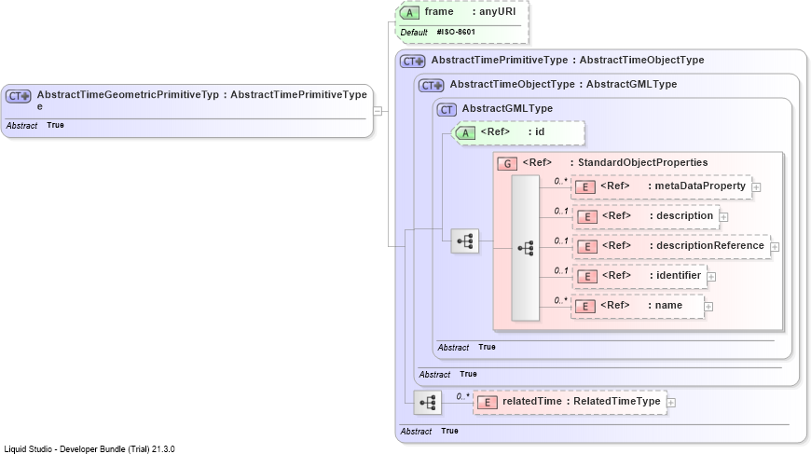Screen dimensions: 811x454
Task: Select the sequence compositor in AbstractGMLType
Action: (465, 241)
